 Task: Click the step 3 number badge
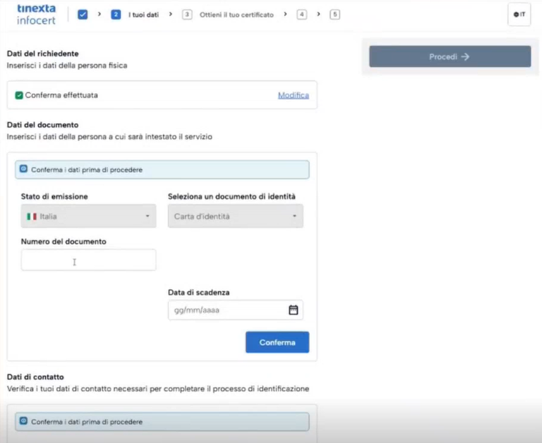tap(187, 15)
